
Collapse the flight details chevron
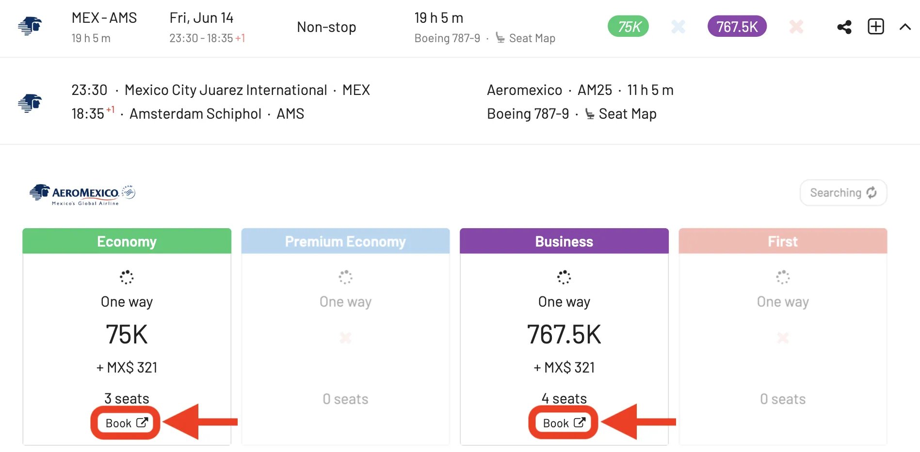tap(905, 27)
